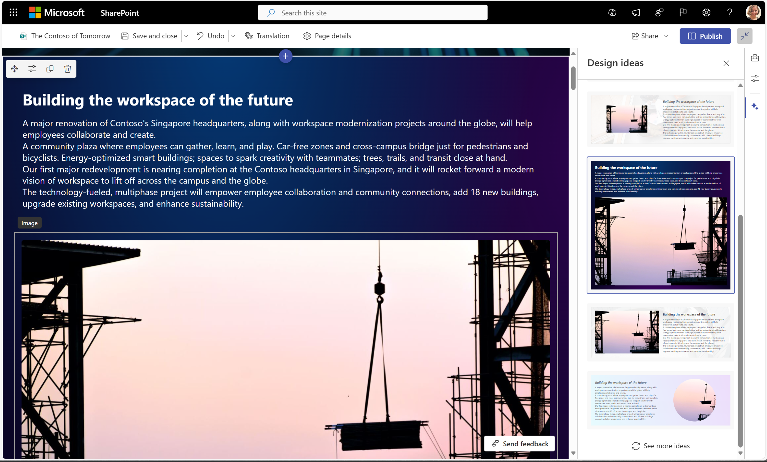Click the move/drag icon on web part

point(15,68)
